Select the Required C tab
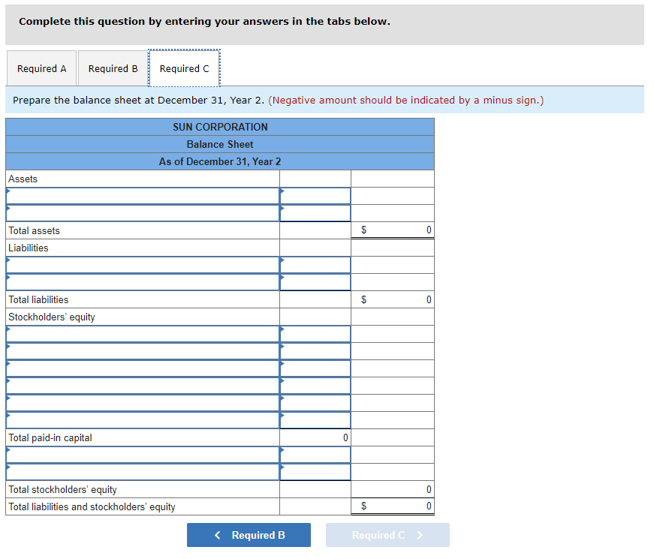Image resolution: width=654 pixels, height=559 pixels. [185, 68]
